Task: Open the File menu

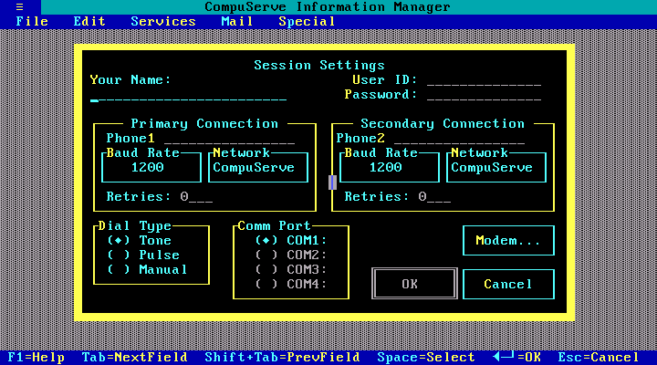Action: [32, 21]
